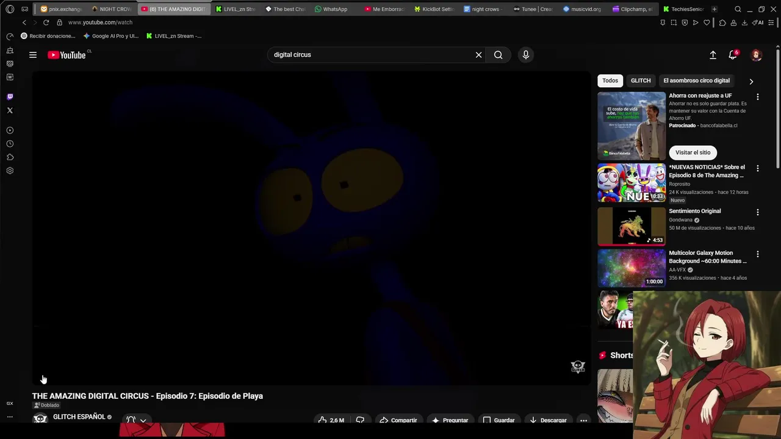Select the Todos filter chip

(610, 80)
